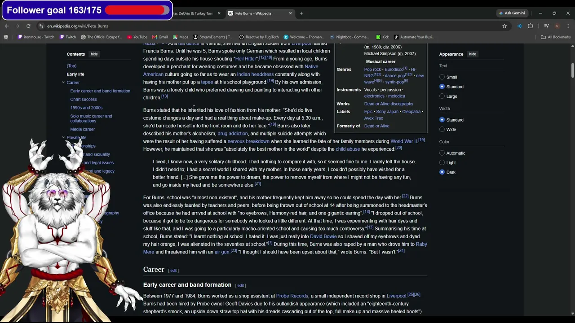Hide the Contents sidebar
The image size is (575, 323).
click(94, 54)
